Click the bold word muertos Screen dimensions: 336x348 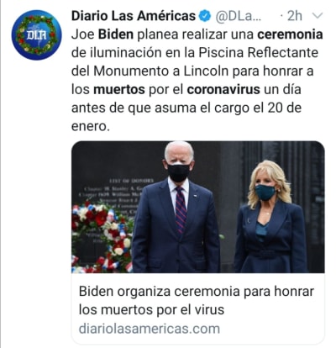(x=119, y=89)
